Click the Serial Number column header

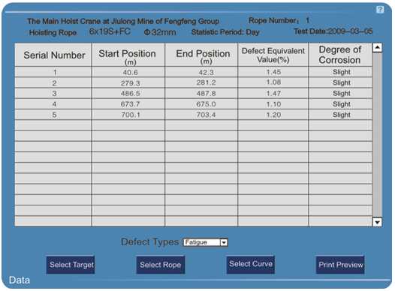point(53,55)
